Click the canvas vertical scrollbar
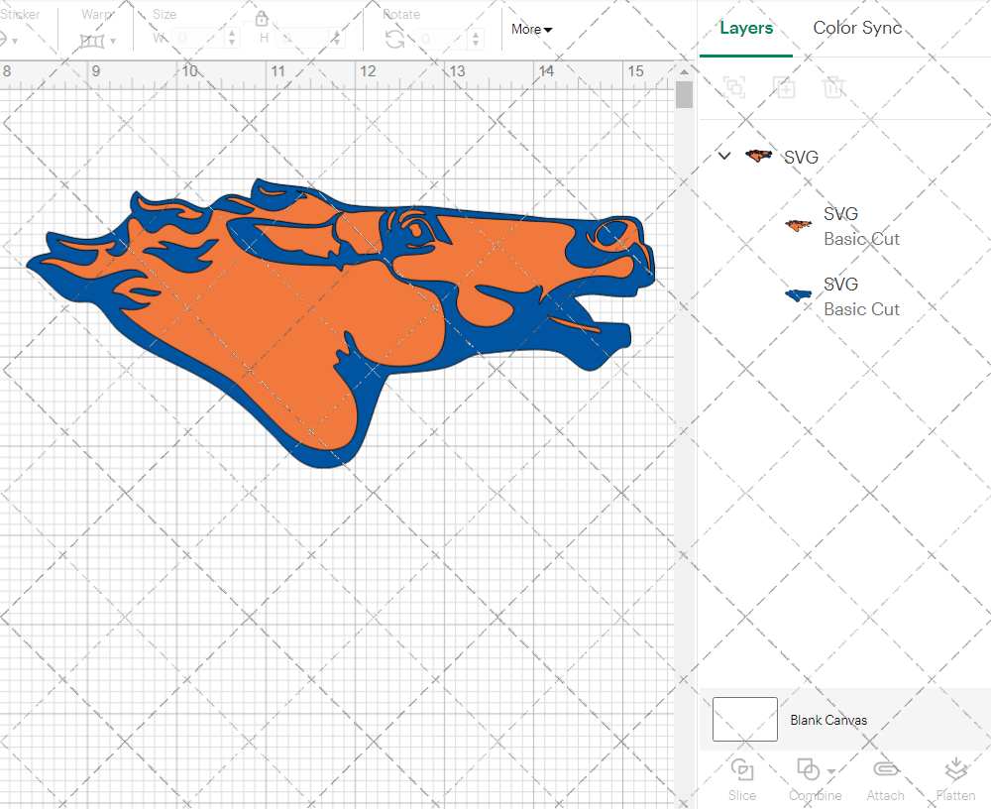Viewport: 991px width, 809px height. 683,94
